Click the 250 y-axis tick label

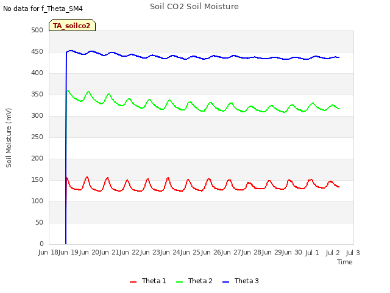click(x=37, y=137)
